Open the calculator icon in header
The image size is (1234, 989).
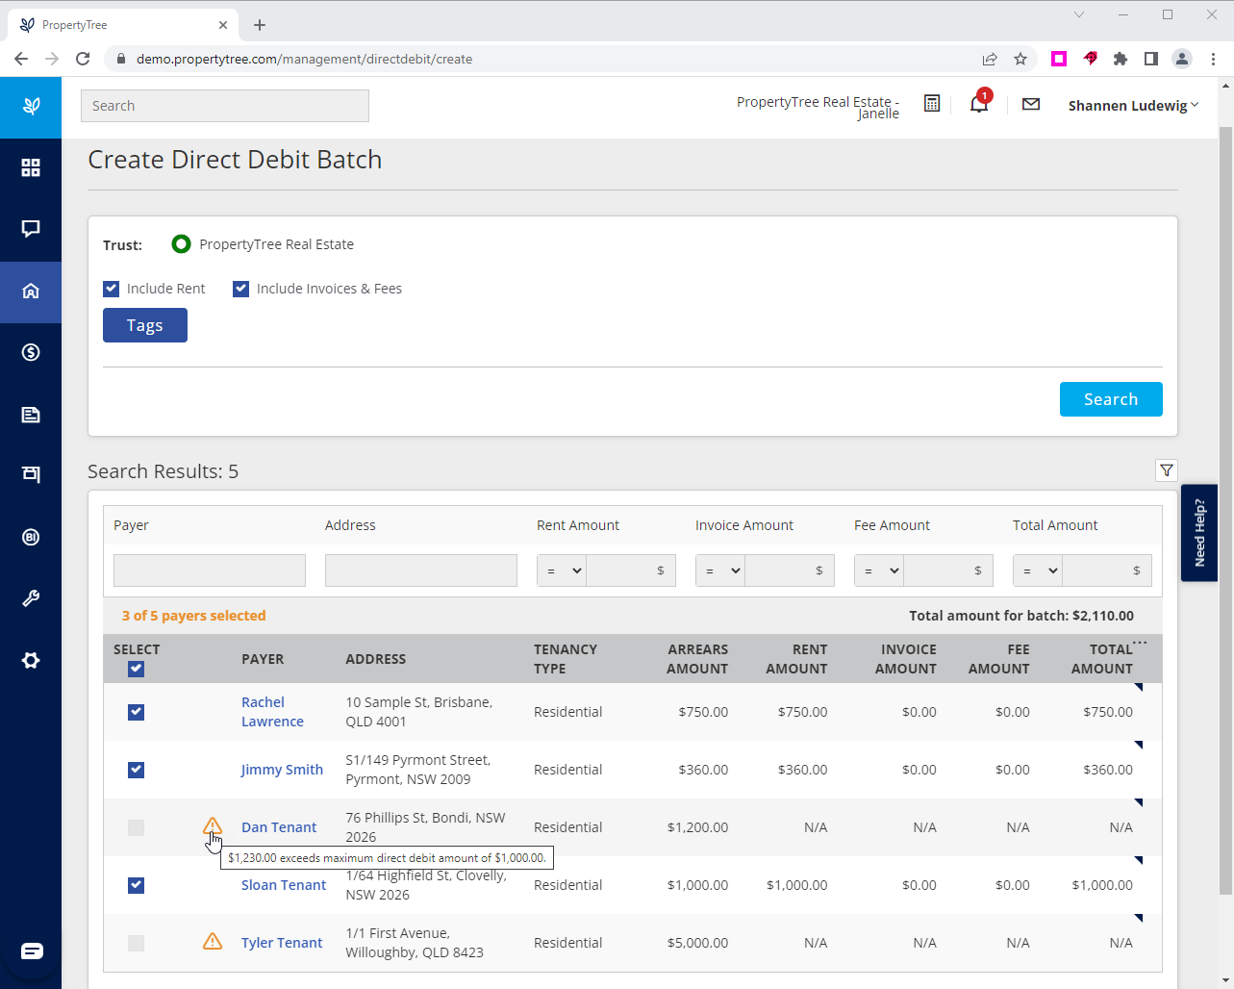click(x=931, y=104)
